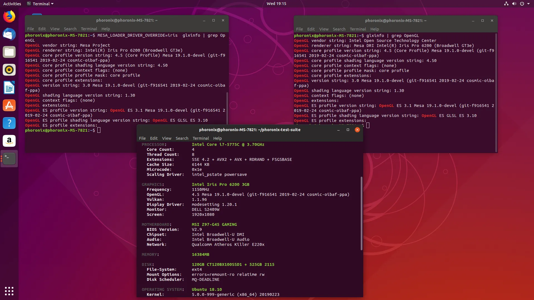534x300 pixels.
Task: Launch Thunderbird mail client
Action: tap(9, 34)
